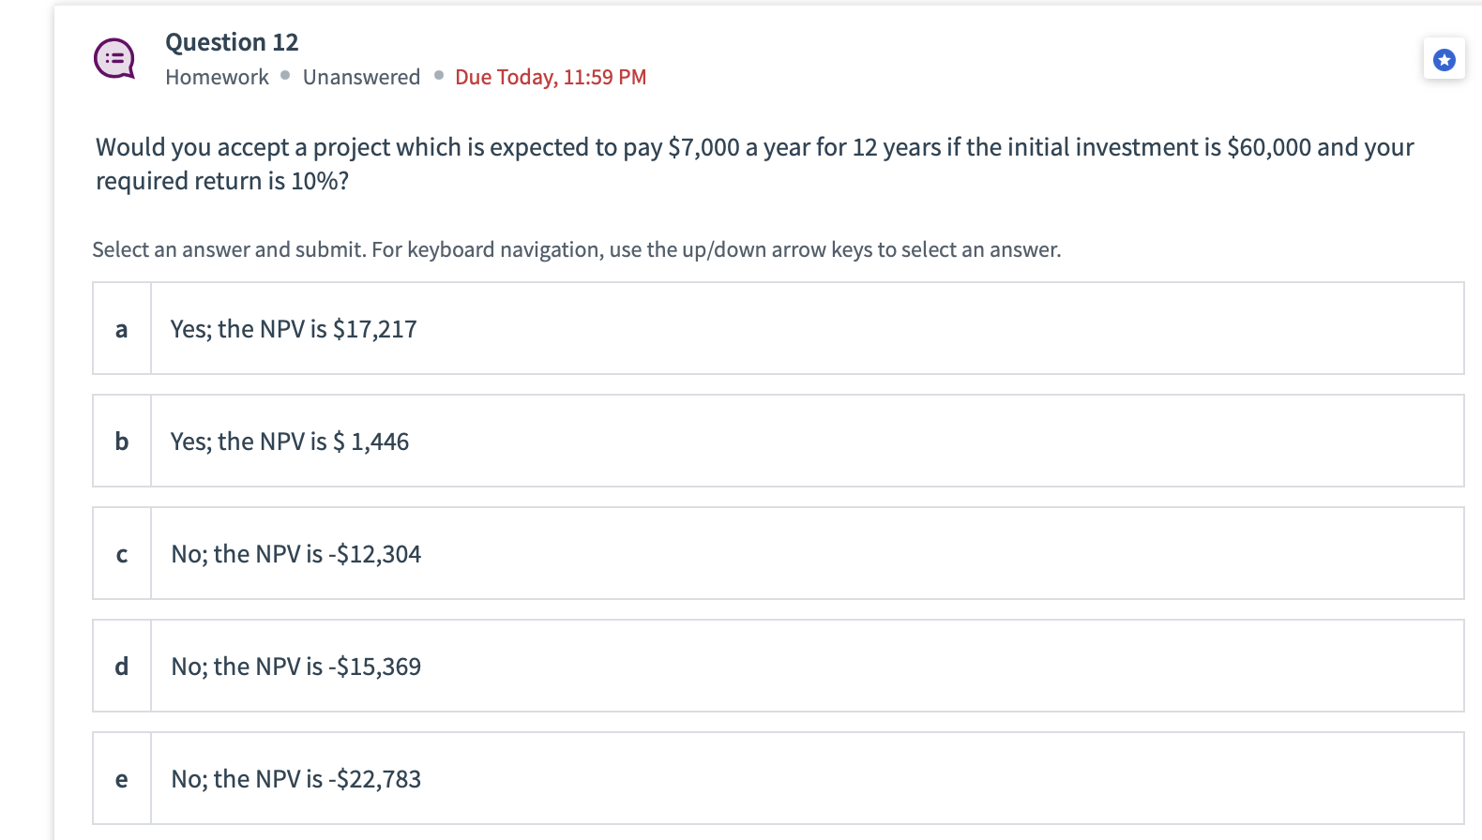Click the "Homework" label

(x=217, y=77)
